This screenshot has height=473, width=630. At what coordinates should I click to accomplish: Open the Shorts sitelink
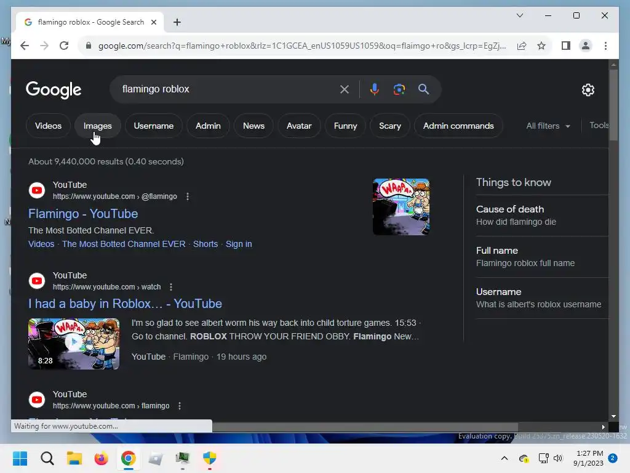pos(205,244)
